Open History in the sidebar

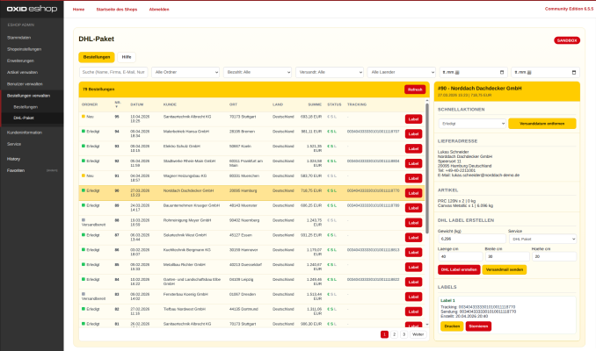14,159
